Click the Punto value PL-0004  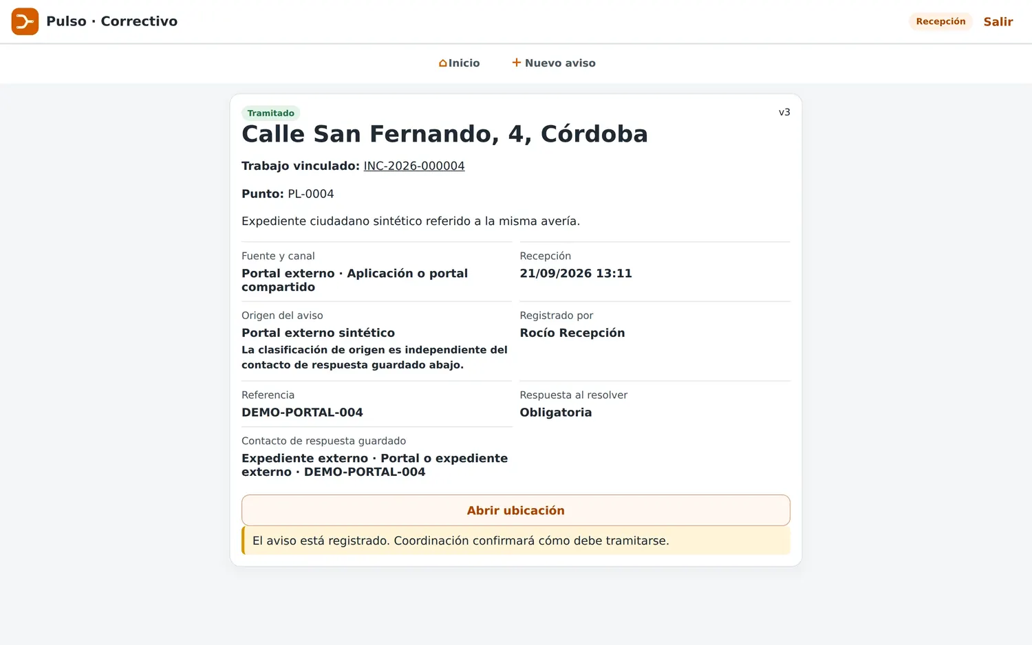point(311,194)
